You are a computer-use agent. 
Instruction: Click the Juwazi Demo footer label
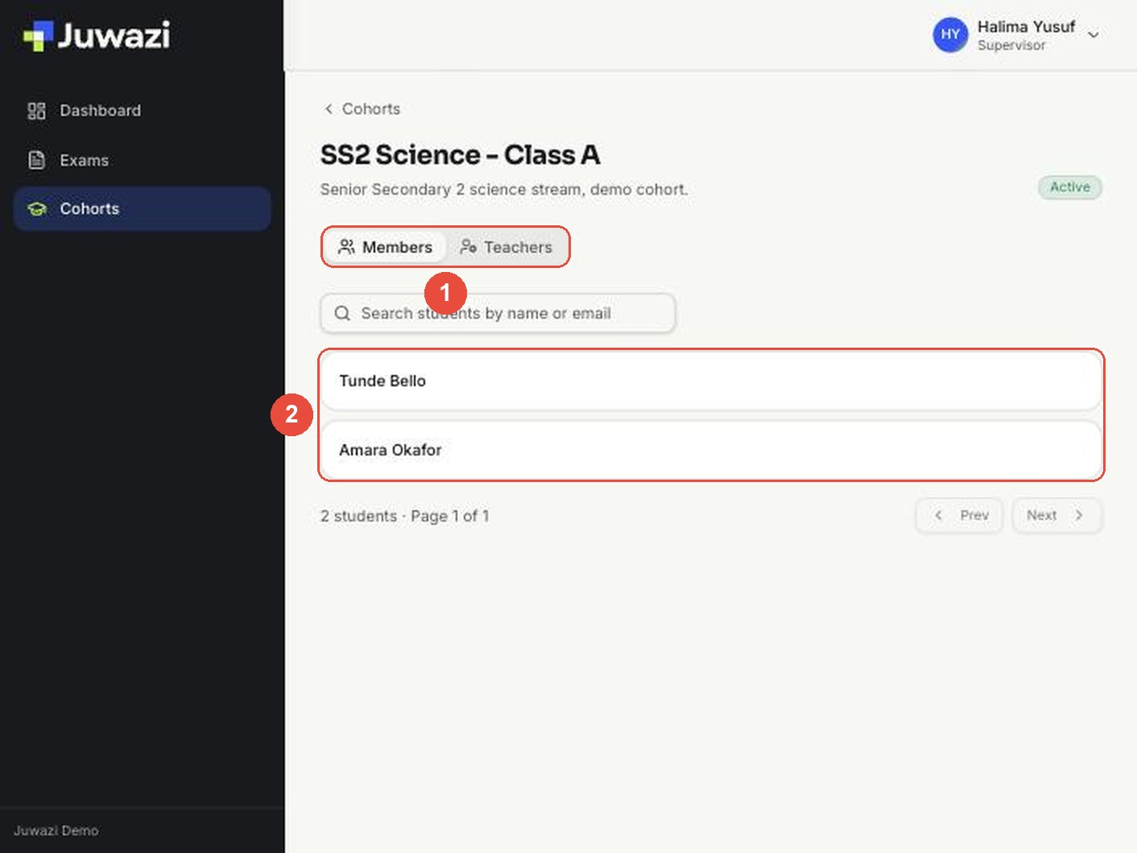pyautogui.click(x=56, y=830)
